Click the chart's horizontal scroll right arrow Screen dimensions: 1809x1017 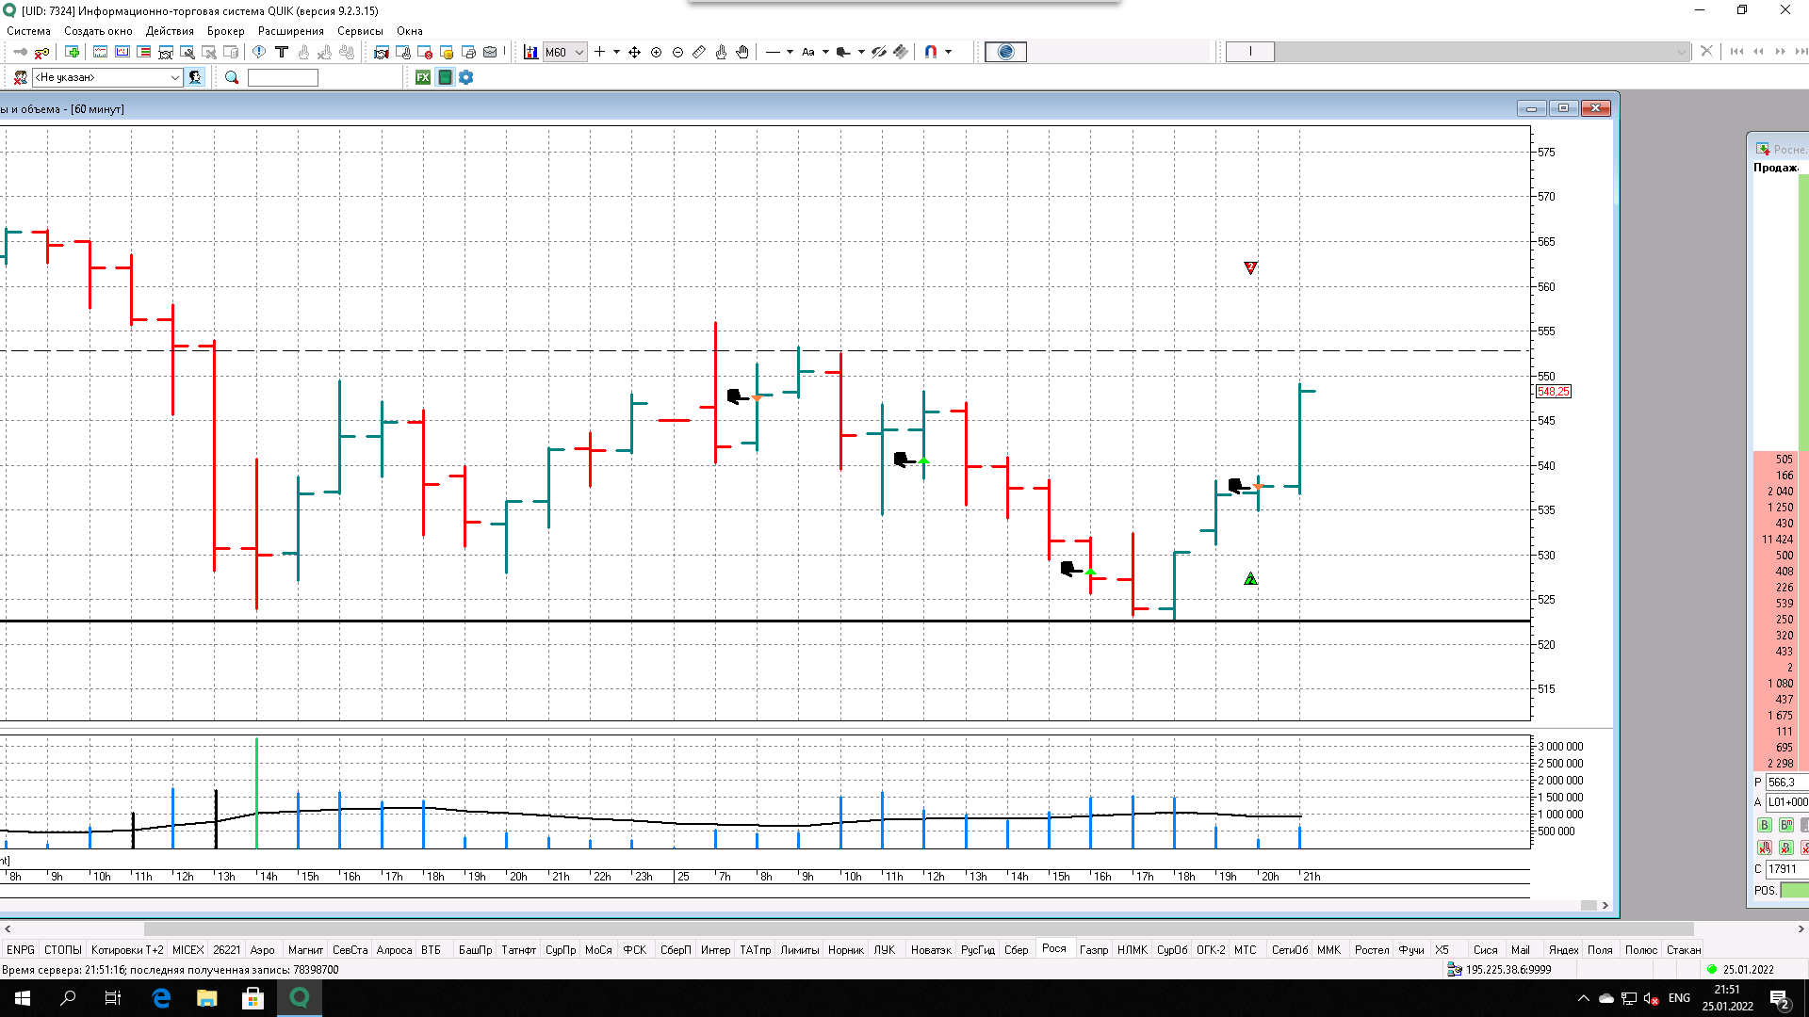pyautogui.click(x=1605, y=906)
